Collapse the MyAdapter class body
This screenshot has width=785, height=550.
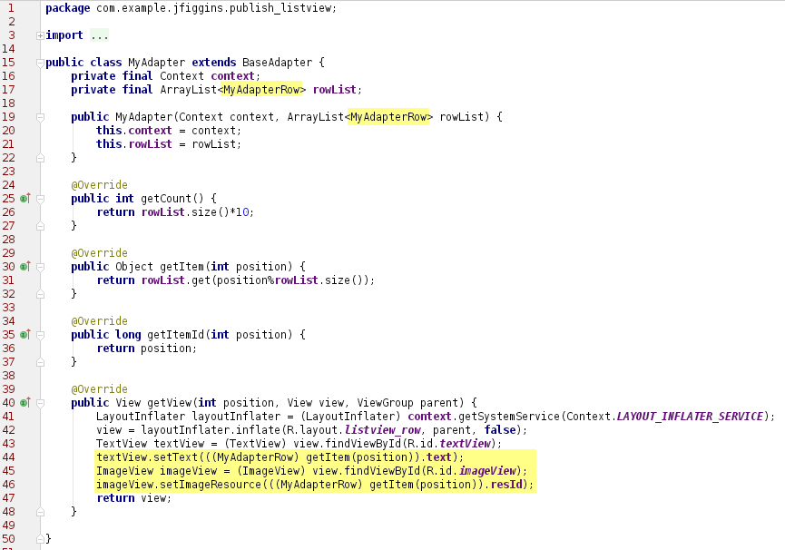click(x=40, y=63)
